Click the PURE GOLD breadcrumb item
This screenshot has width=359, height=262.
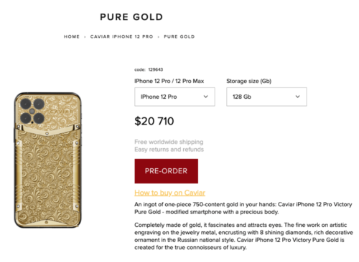[x=179, y=37]
